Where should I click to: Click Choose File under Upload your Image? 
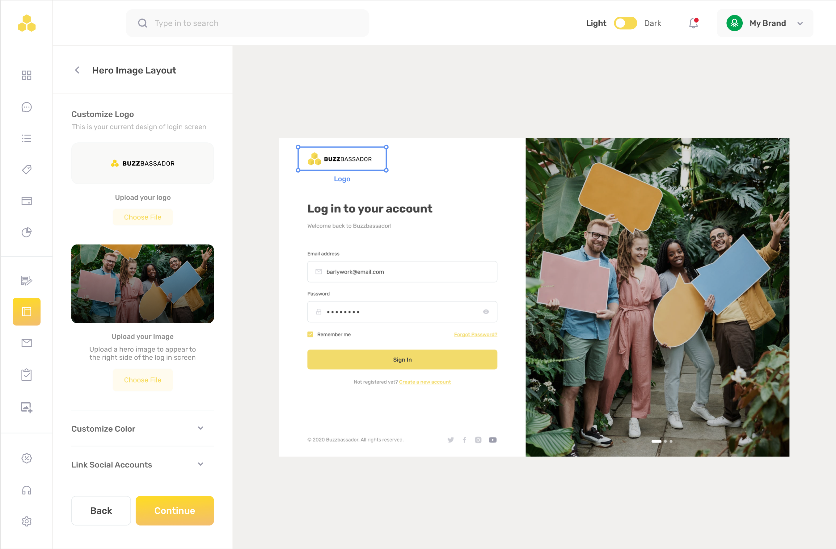point(143,380)
